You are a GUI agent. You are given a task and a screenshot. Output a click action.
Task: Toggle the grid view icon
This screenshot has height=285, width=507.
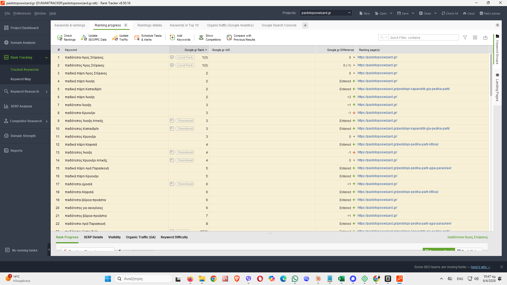(x=475, y=38)
